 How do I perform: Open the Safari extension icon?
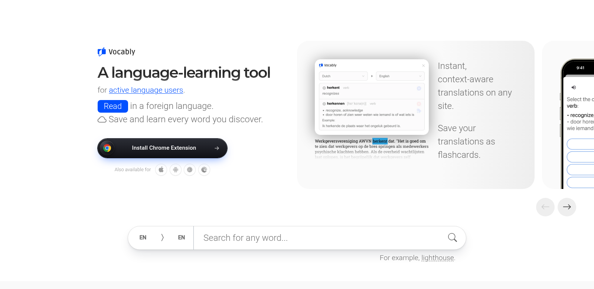(x=190, y=170)
